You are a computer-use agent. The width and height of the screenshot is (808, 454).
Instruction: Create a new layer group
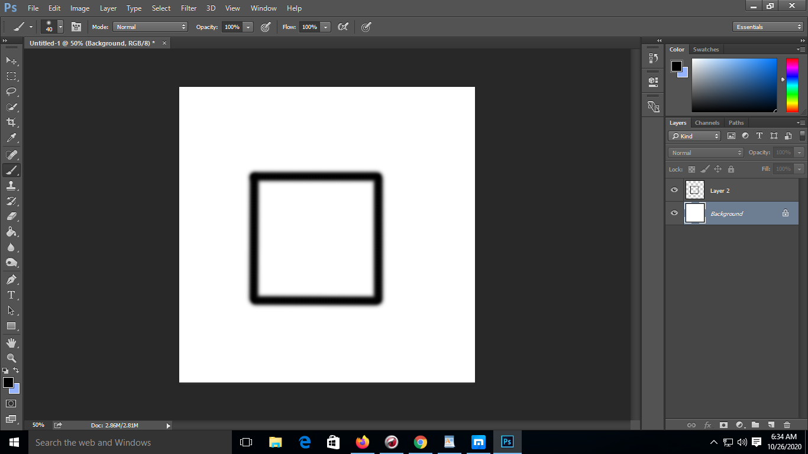coord(755,425)
